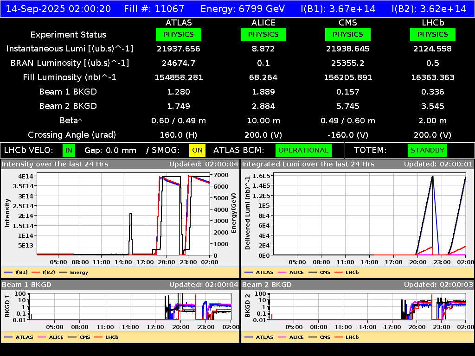The image size is (475, 356).
Task: Click the Experiment Status row label
Action: [x=68, y=34]
